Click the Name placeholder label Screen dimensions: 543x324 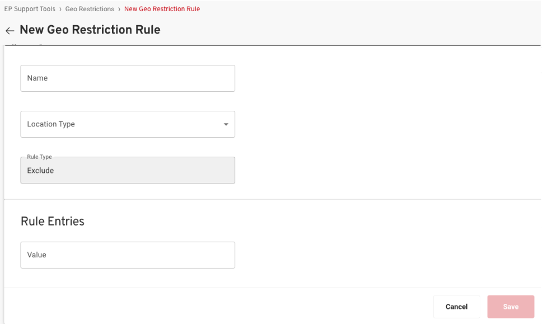click(38, 78)
